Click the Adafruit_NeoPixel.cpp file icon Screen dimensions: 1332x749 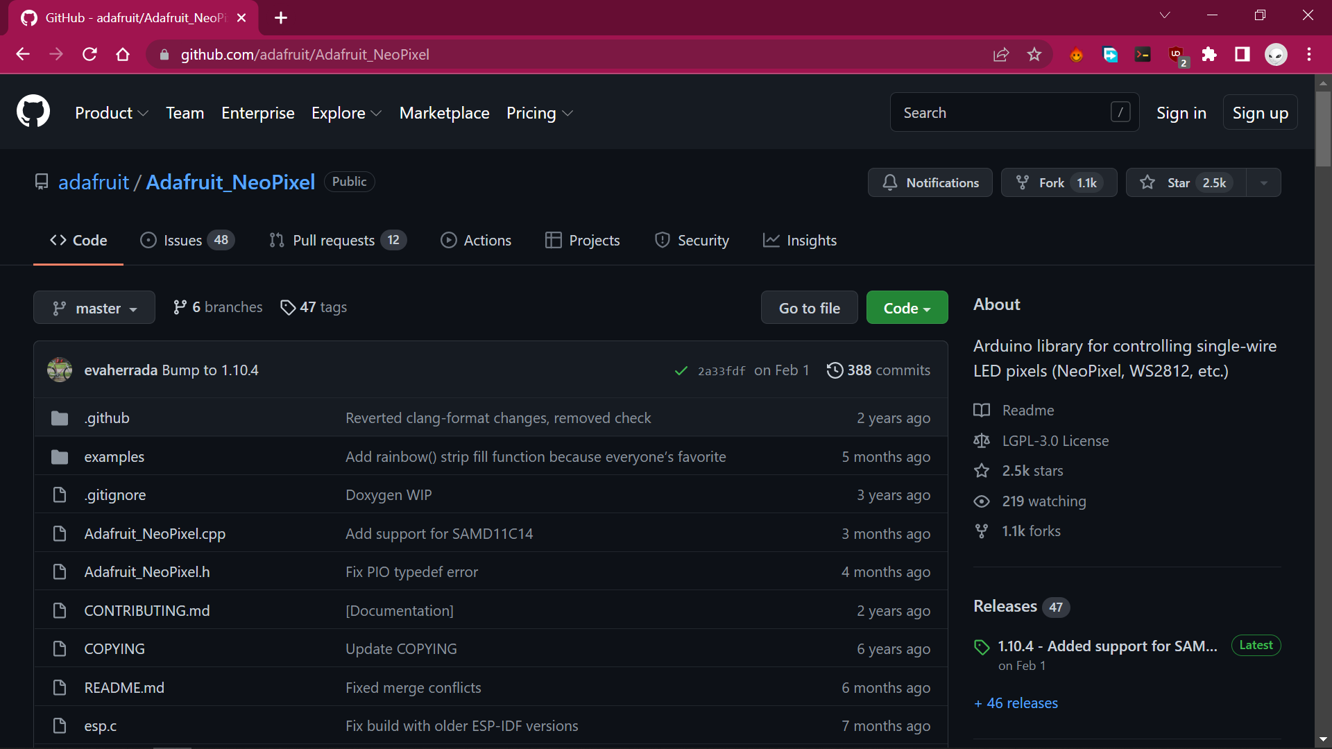[x=60, y=534]
